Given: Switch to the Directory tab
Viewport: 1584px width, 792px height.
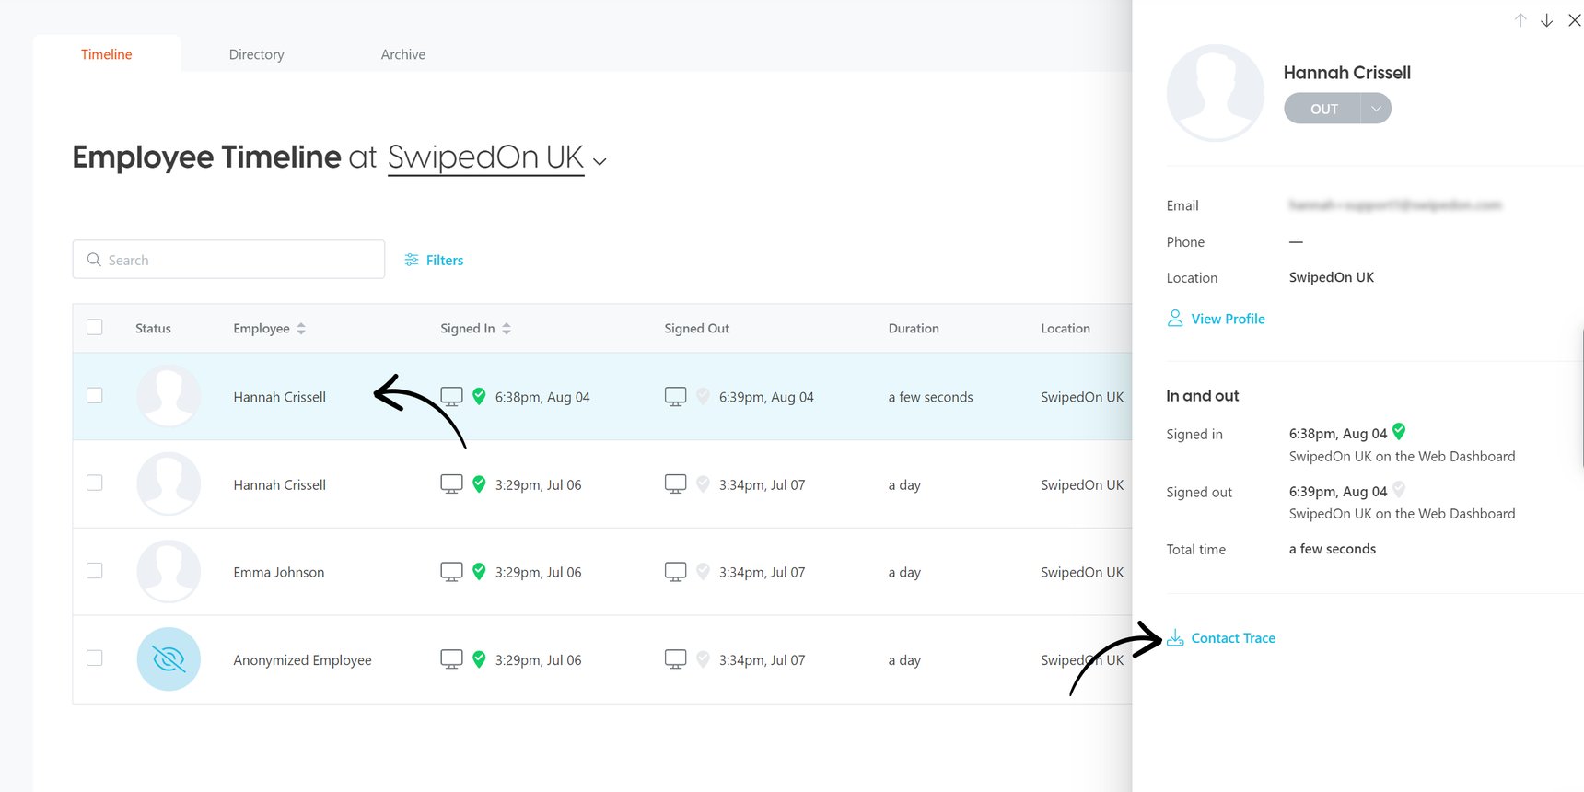Looking at the screenshot, I should click(x=256, y=54).
